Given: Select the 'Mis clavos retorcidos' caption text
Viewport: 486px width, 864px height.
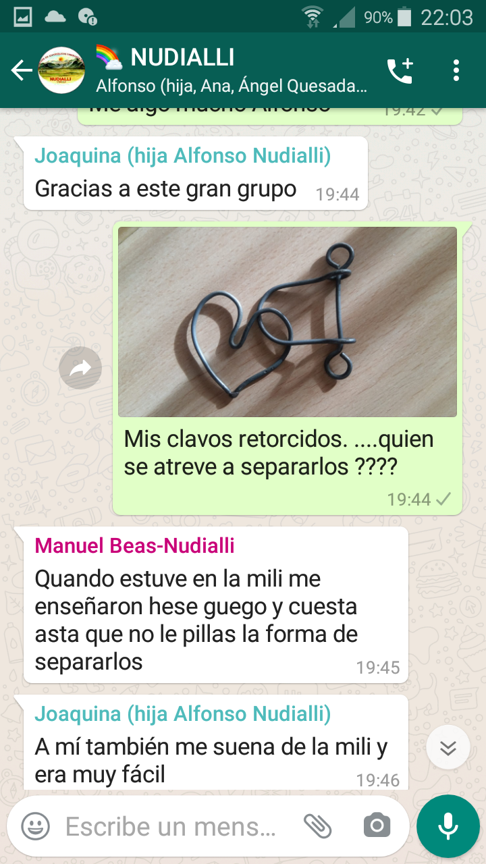Looking at the screenshot, I should pyautogui.click(x=279, y=452).
